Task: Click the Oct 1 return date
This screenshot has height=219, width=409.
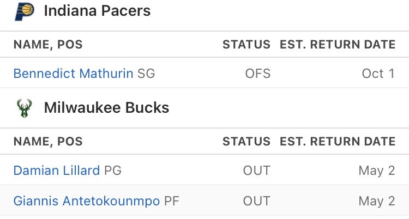Action: pyautogui.click(x=378, y=74)
